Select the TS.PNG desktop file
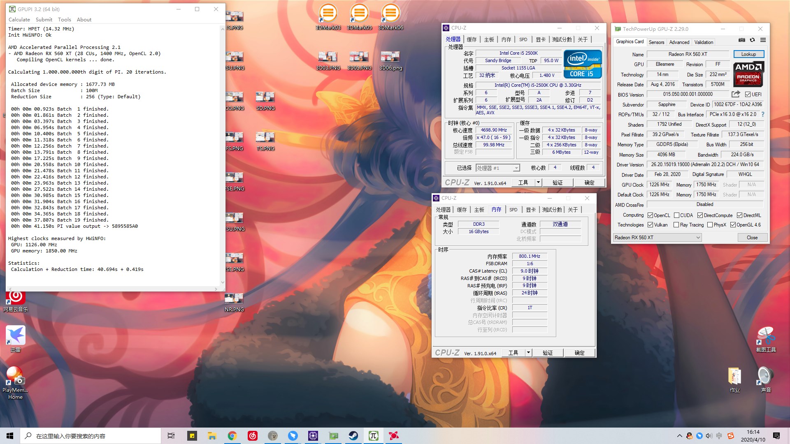The image size is (790, 444). 265,141
